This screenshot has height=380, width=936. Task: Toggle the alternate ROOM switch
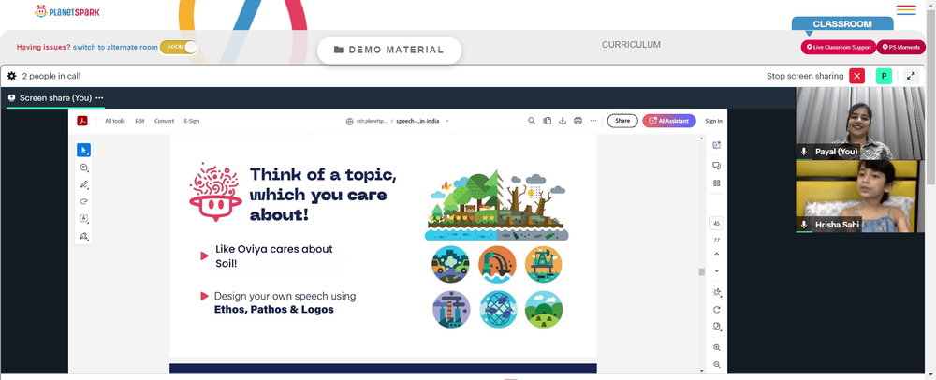pos(179,47)
